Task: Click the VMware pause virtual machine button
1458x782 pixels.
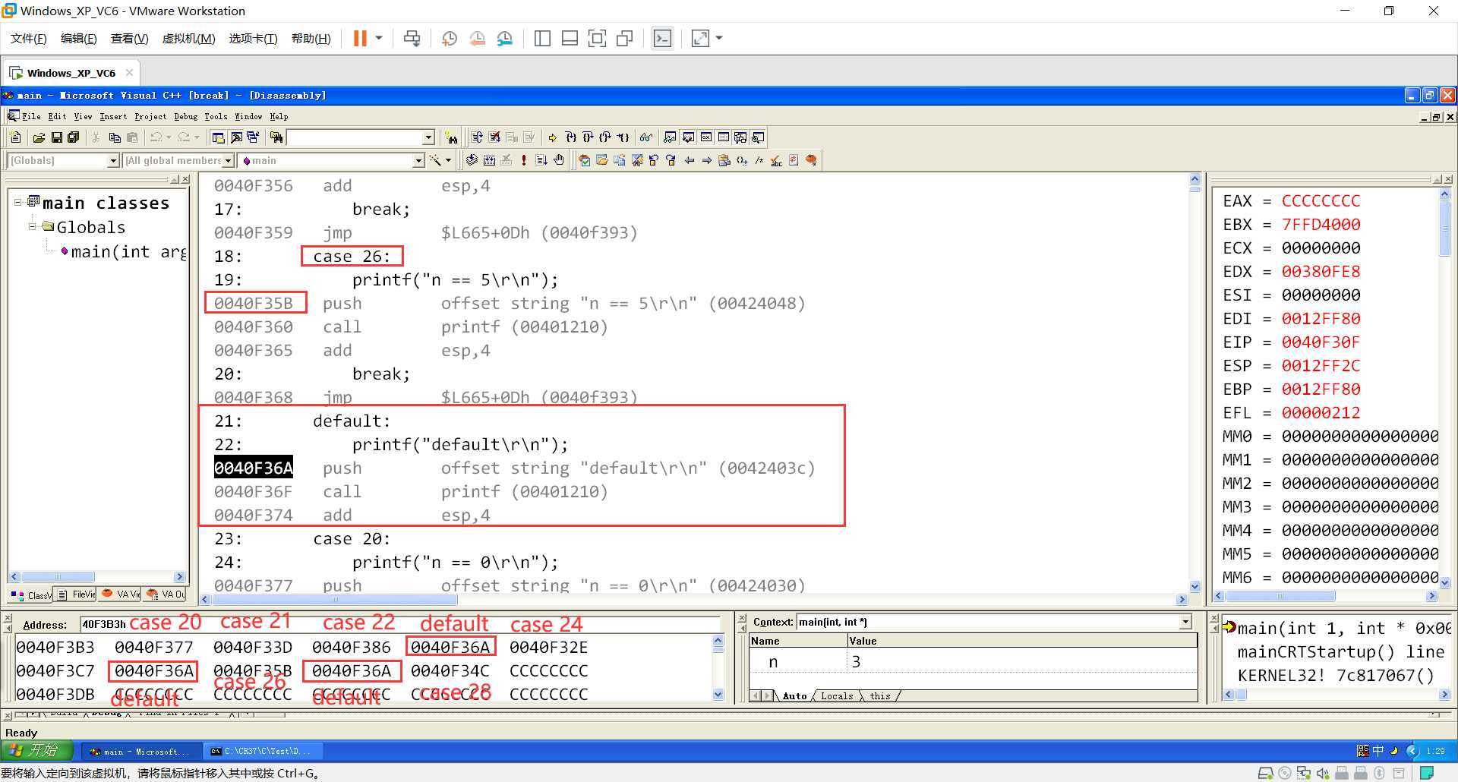Action: click(360, 38)
